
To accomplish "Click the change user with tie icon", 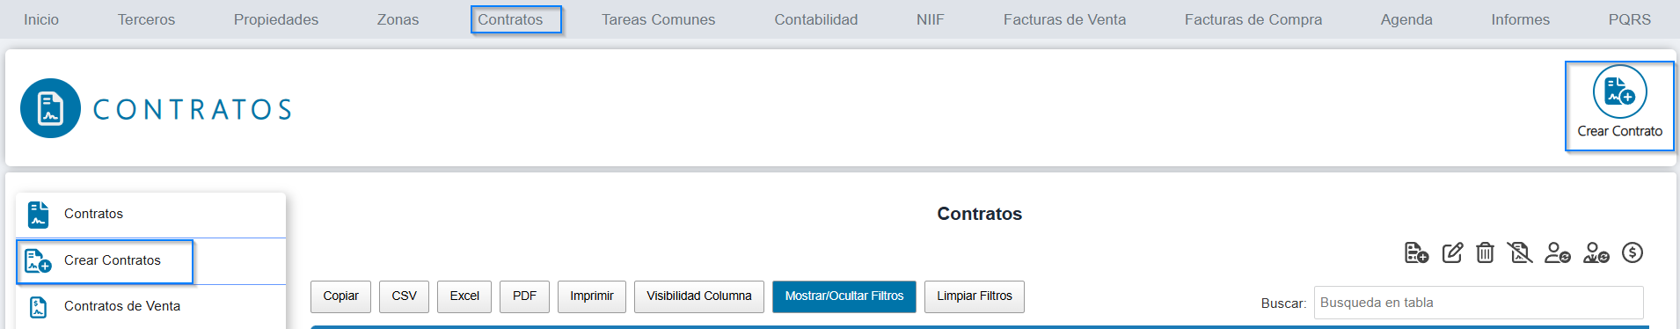I will 1596,253.
